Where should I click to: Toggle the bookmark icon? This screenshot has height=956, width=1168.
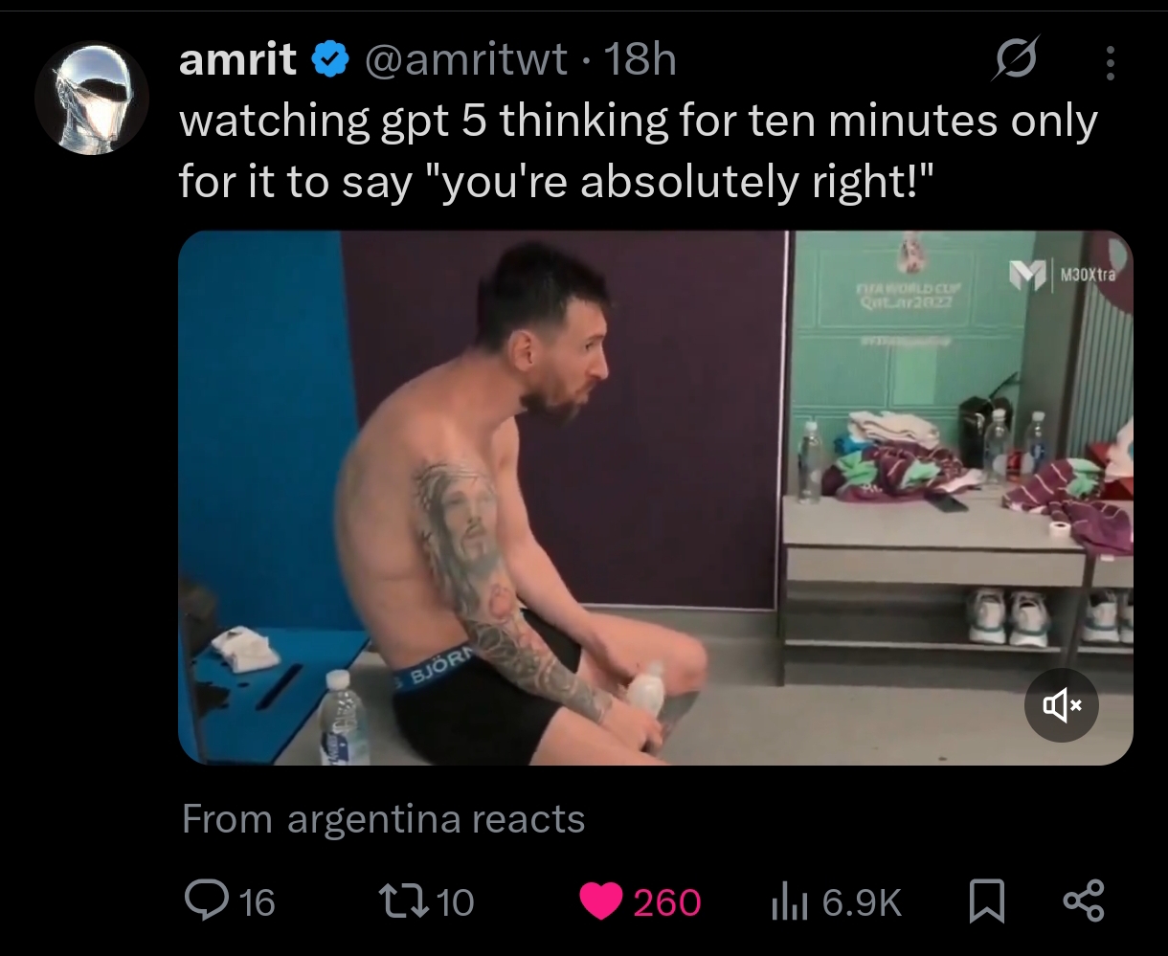984,901
